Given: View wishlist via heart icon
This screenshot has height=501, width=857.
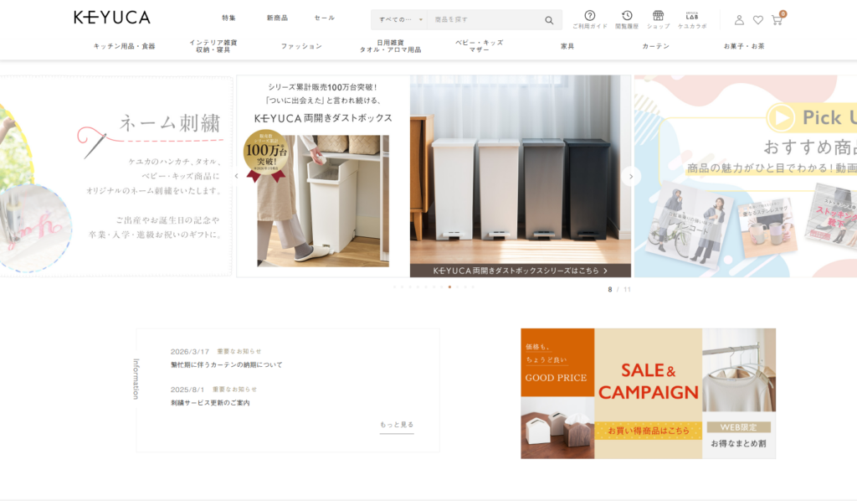Looking at the screenshot, I should click(757, 20).
